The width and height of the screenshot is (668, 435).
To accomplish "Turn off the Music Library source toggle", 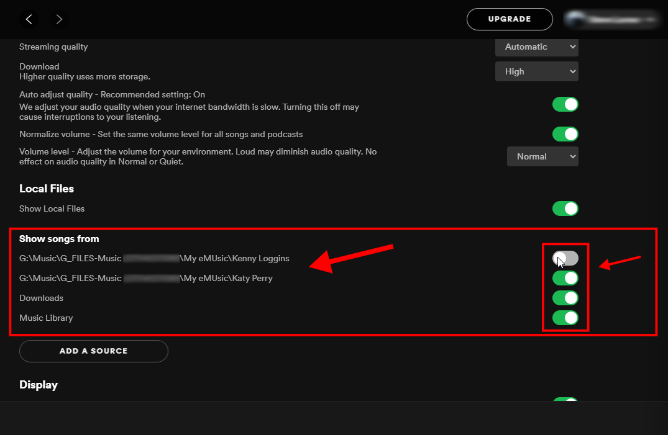I will click(565, 318).
